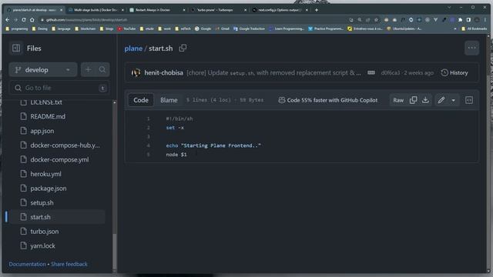Open the new tab plus button
The height and width of the screenshot is (277, 493).
[317, 10]
